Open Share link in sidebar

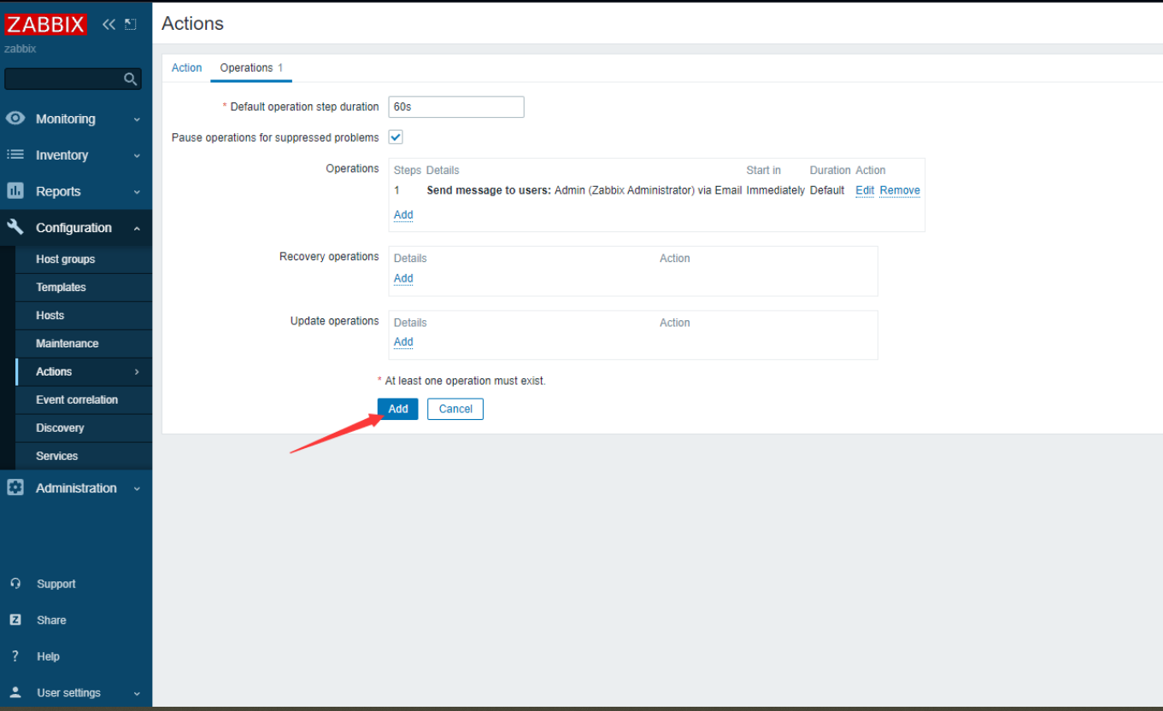(51, 620)
